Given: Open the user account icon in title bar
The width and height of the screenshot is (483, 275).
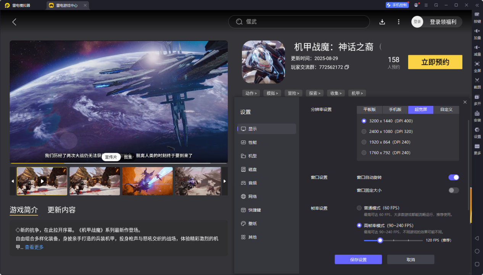Looking at the screenshot, I should pos(416,5).
